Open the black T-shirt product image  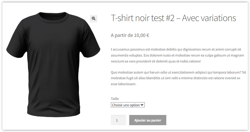(53, 64)
